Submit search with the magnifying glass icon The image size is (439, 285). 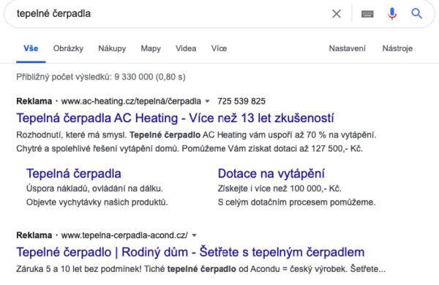(x=416, y=13)
